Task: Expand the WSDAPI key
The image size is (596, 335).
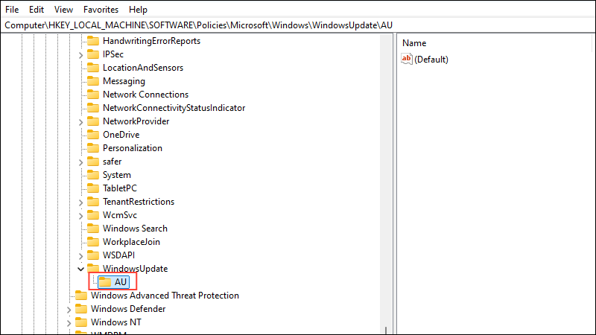Action: click(80, 256)
